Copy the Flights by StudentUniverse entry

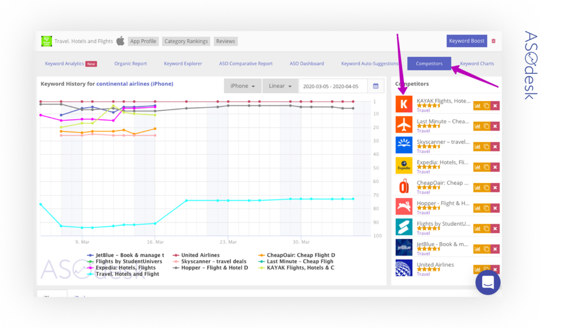tap(486, 228)
